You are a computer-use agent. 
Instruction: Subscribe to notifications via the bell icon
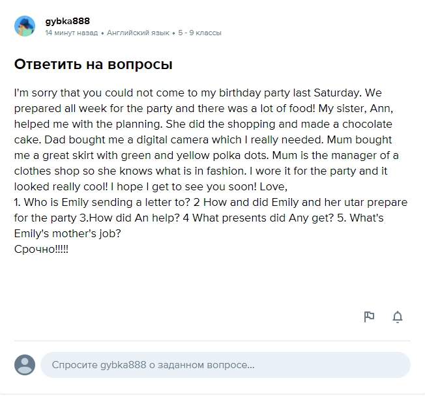click(x=398, y=317)
